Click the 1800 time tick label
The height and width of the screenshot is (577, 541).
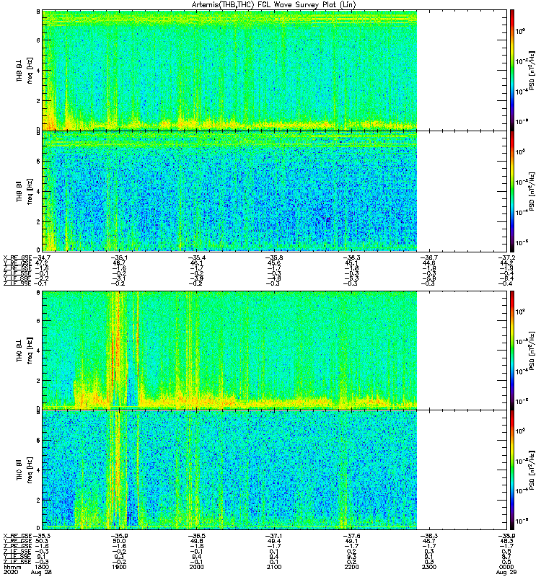43,566
